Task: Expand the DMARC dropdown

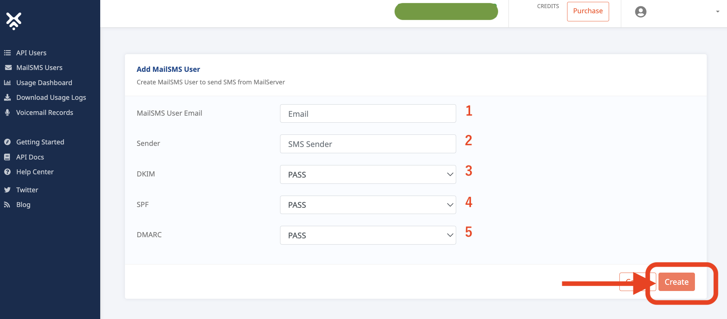Action: pyautogui.click(x=368, y=235)
